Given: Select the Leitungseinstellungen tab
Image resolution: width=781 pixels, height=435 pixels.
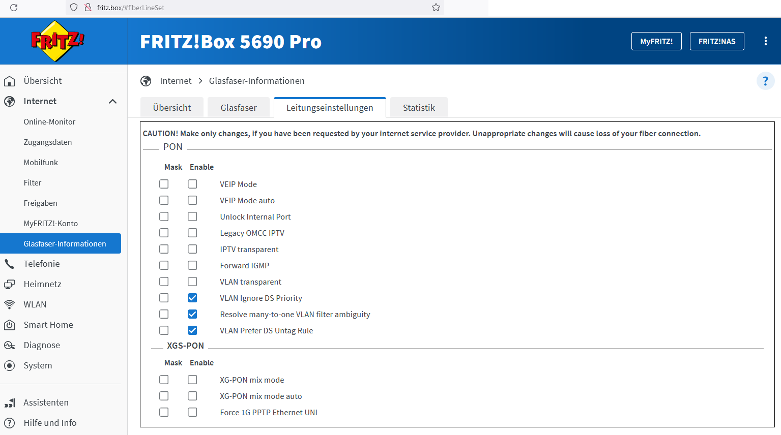Looking at the screenshot, I should pyautogui.click(x=330, y=108).
